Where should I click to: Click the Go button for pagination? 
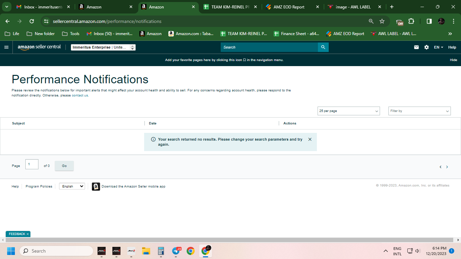pyautogui.click(x=64, y=166)
